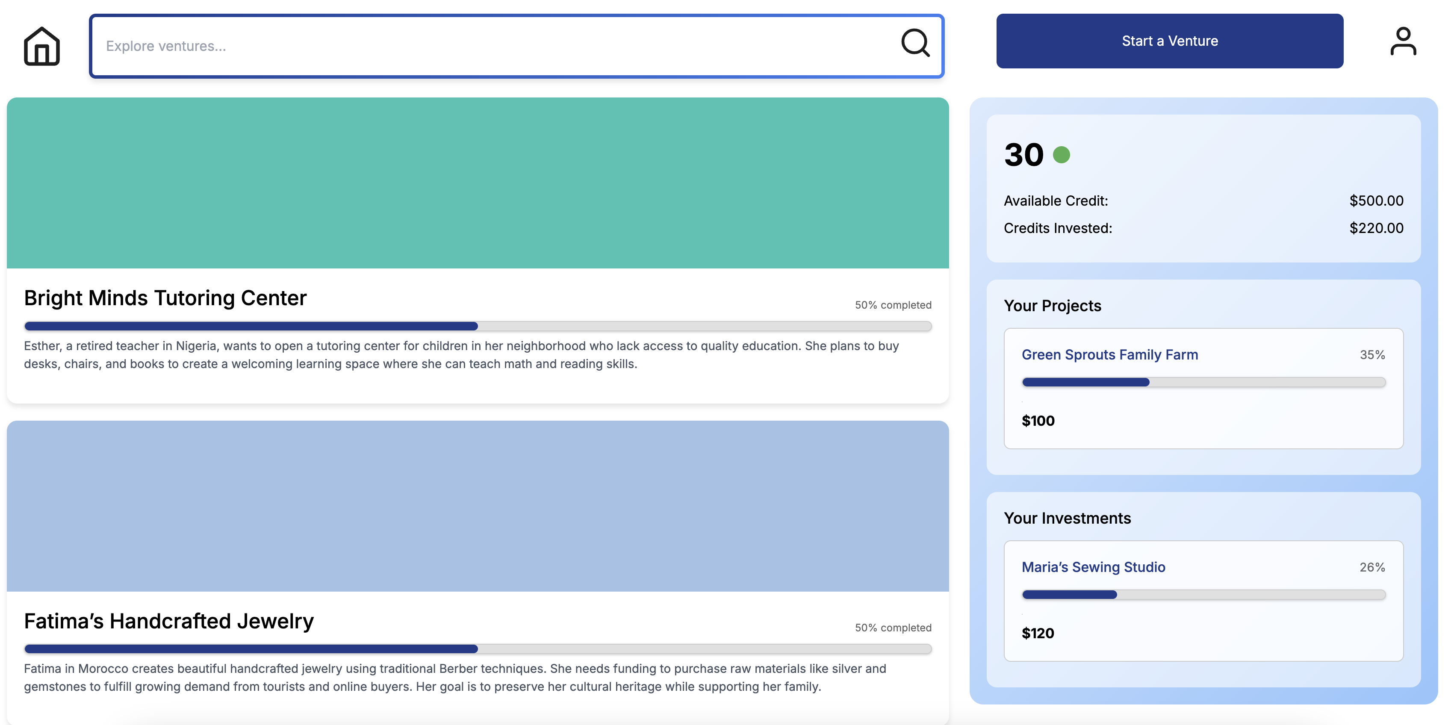Open Green Sprouts Family Farm link

(1109, 354)
